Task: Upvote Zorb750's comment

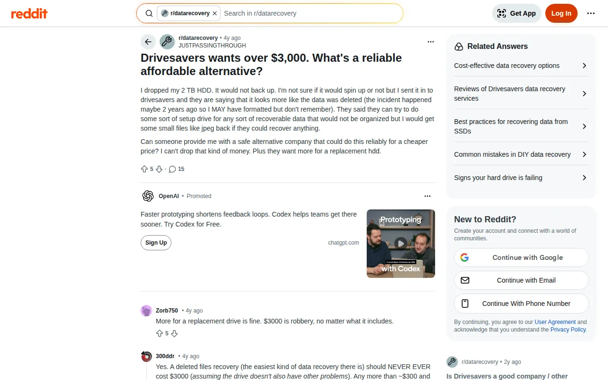Action: [160, 333]
